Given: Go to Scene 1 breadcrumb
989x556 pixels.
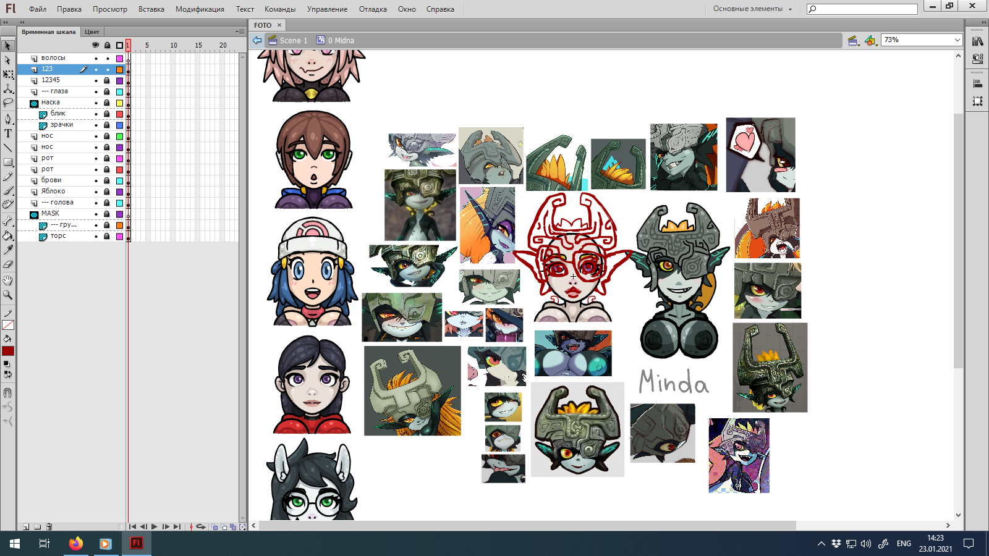Looking at the screenshot, I should 288,41.
